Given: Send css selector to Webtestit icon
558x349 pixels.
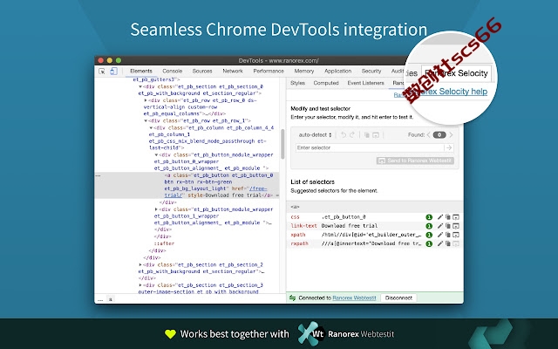Looking at the screenshot, I should pyautogui.click(x=456, y=217).
